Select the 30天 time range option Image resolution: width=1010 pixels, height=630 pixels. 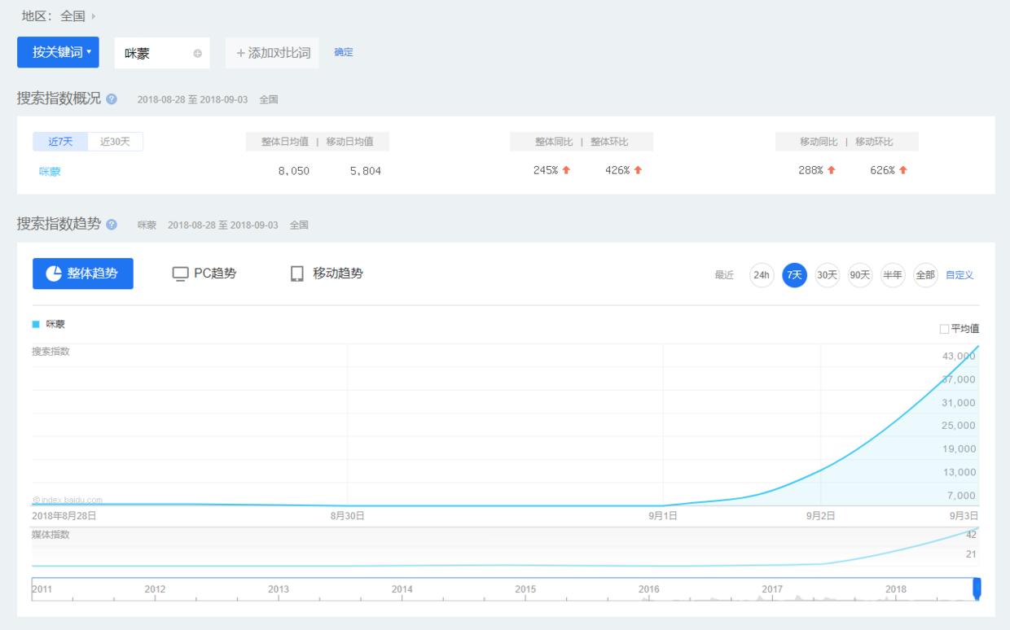(827, 275)
